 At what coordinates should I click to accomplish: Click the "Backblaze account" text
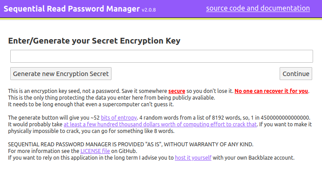[x=271, y=158]
